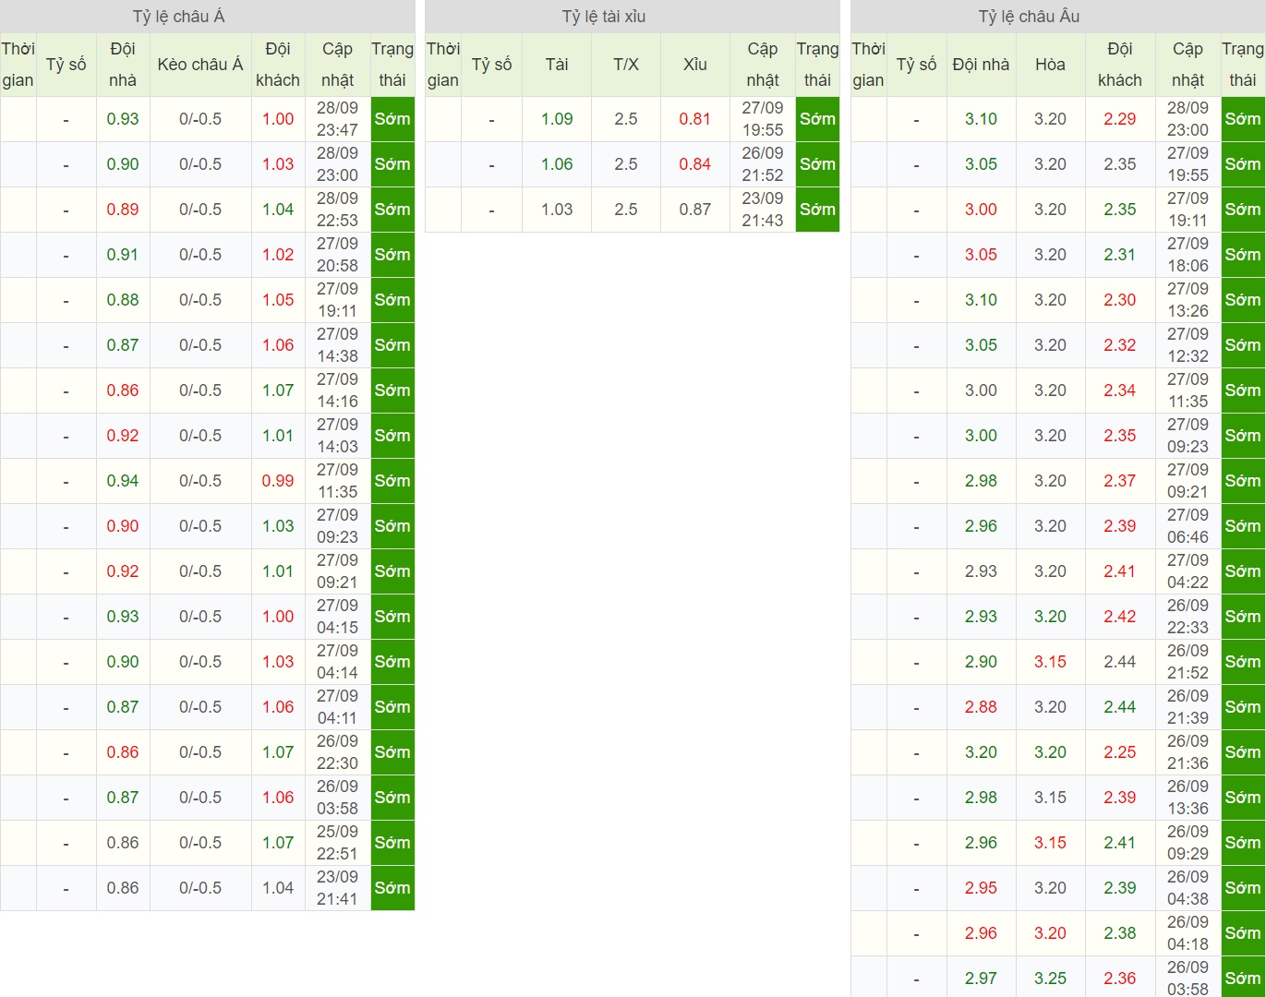Click the 'Sớm' status in the 26/09 04:18 row
The width and height of the screenshot is (1266, 997).
click(x=1243, y=933)
